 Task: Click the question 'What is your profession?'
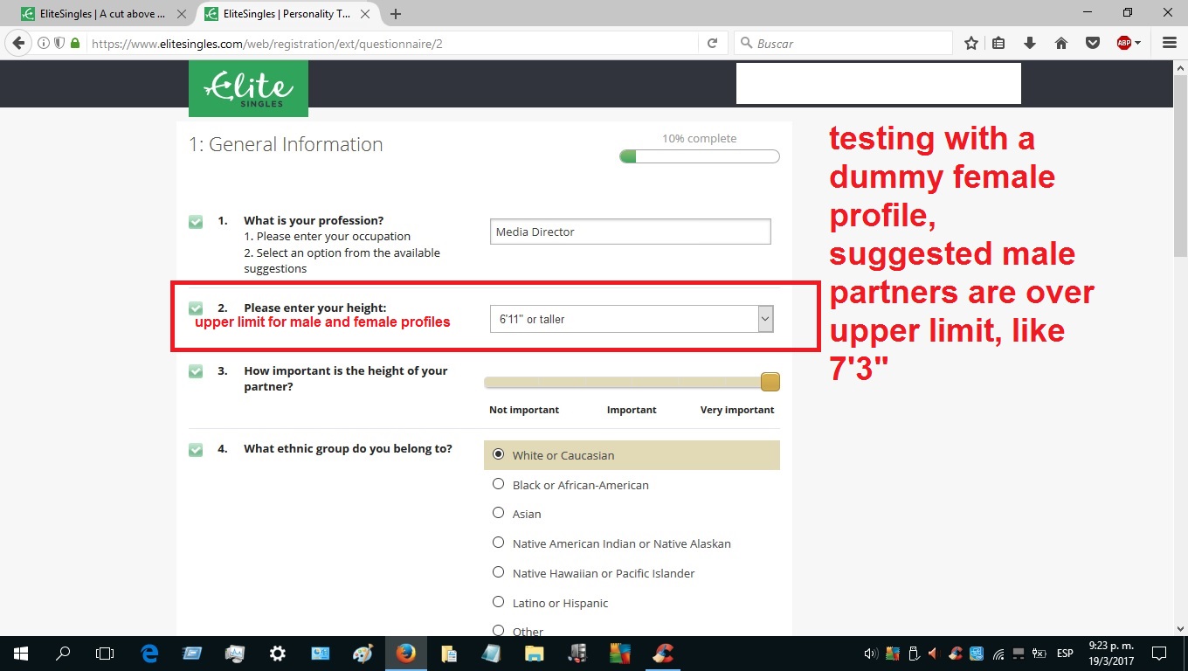[x=314, y=220]
